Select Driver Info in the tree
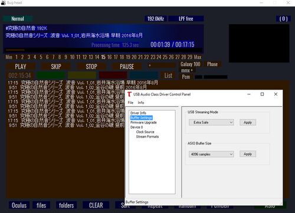The width and height of the screenshot is (295, 213). [x=138, y=113]
